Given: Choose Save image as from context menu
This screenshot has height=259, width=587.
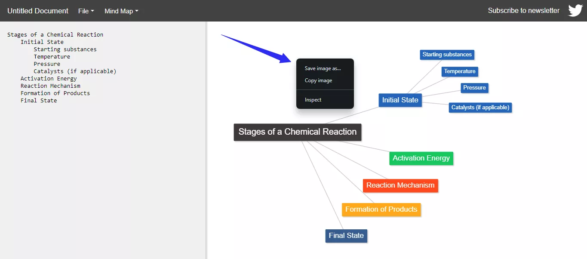Looking at the screenshot, I should coord(322,68).
